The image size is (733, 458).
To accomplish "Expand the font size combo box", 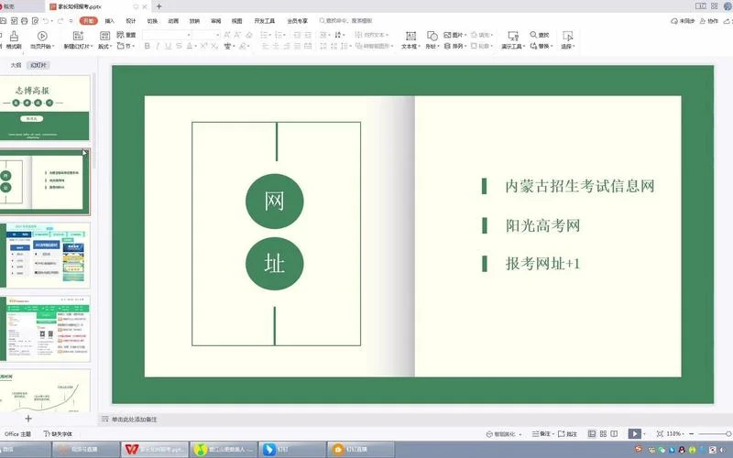I will pyautogui.click(x=217, y=35).
